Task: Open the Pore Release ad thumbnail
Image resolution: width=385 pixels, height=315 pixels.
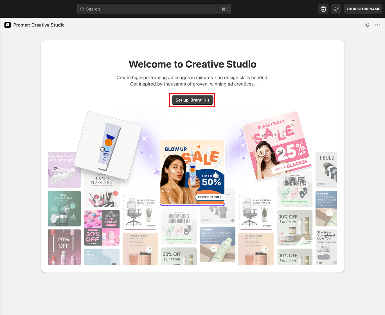Action: (x=102, y=257)
